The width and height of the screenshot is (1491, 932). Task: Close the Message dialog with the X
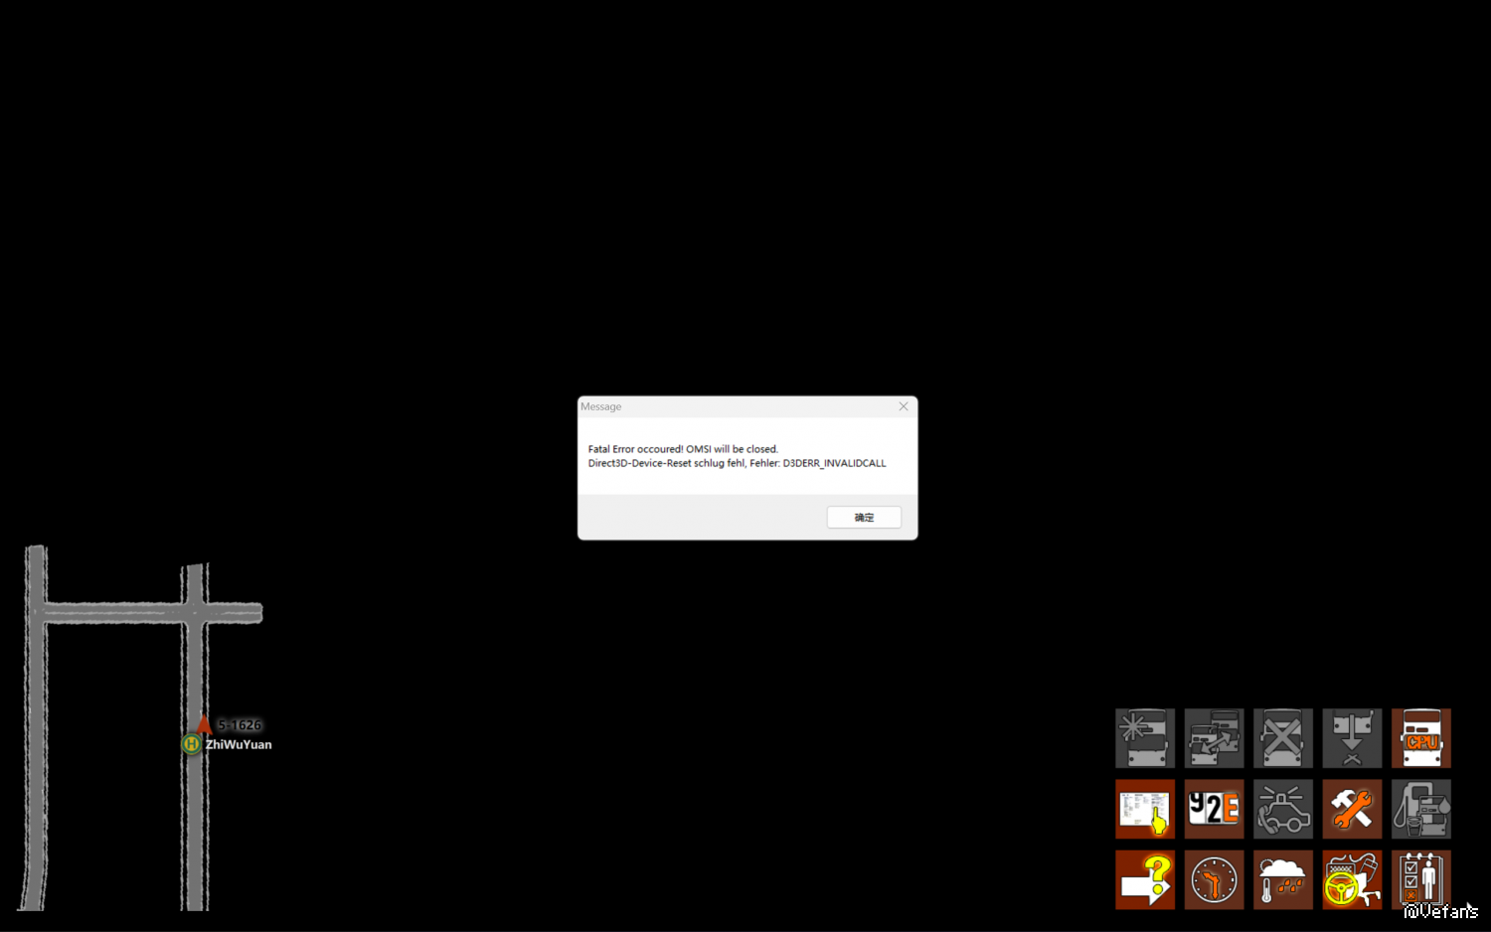[x=904, y=406]
